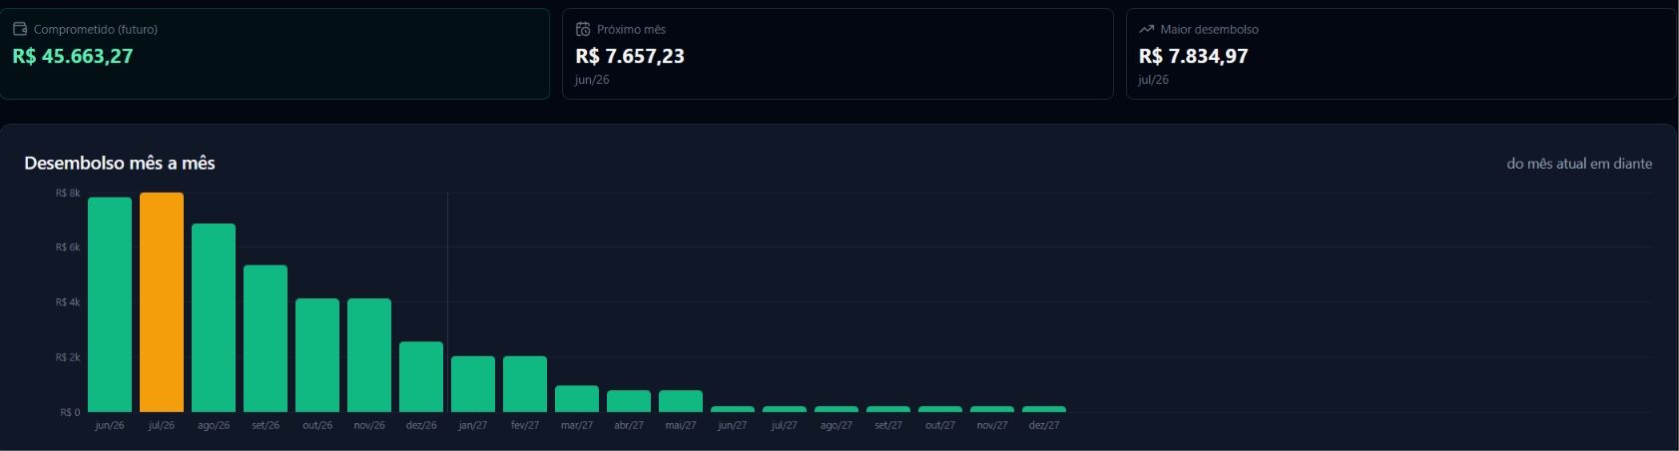Click the set/27 axis label
Viewport: 1679px width, 451px height.
click(x=888, y=425)
